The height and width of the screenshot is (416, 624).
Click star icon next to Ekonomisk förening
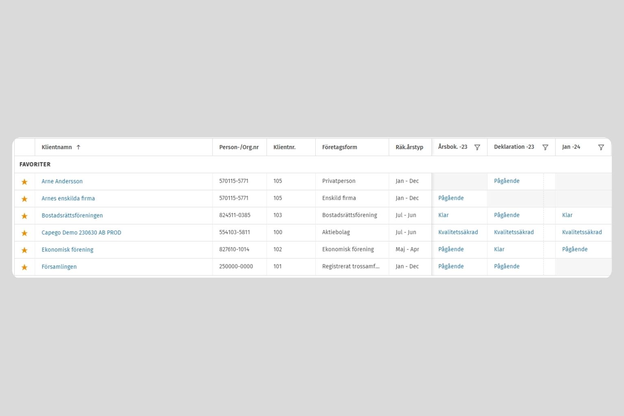[24, 250]
